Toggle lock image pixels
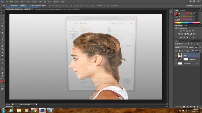Screen dimensions: 202x113 (x=182, y=51)
